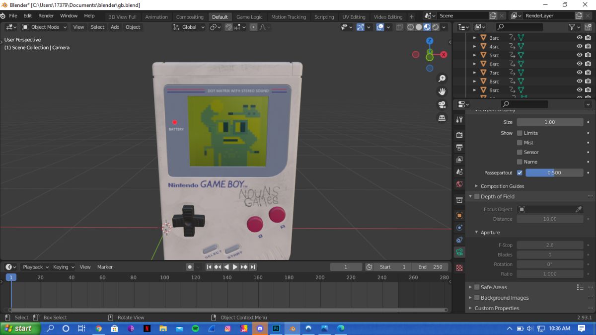Switch to Scripting workspace tab
Screen dimensions: 596x335
pyautogui.click(x=324, y=17)
